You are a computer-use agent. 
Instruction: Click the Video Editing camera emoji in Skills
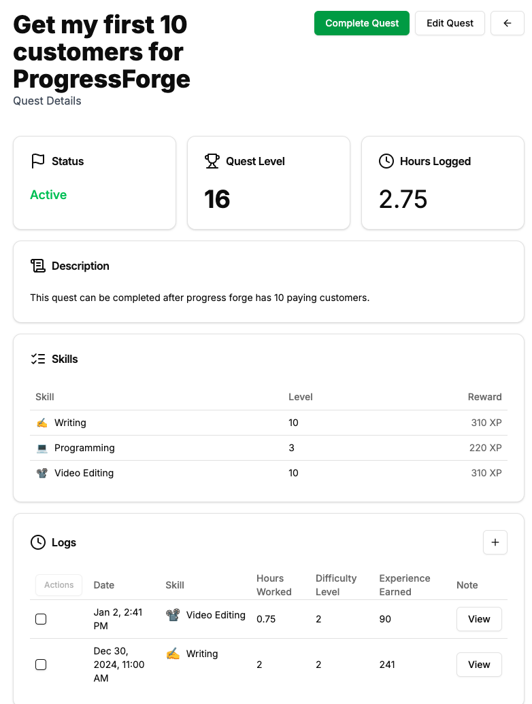click(x=41, y=473)
